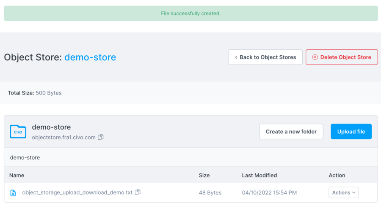Click the objectstore.fra1.civo.com endpoint text

[63, 137]
